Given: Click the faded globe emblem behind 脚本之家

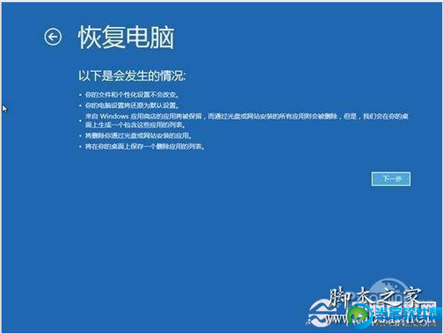Looking at the screenshot, I should pos(389,293).
